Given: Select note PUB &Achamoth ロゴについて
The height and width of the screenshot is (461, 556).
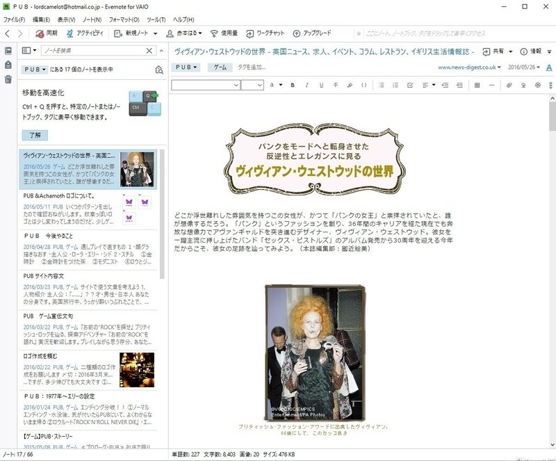Looking at the screenshot, I should coord(88,210).
